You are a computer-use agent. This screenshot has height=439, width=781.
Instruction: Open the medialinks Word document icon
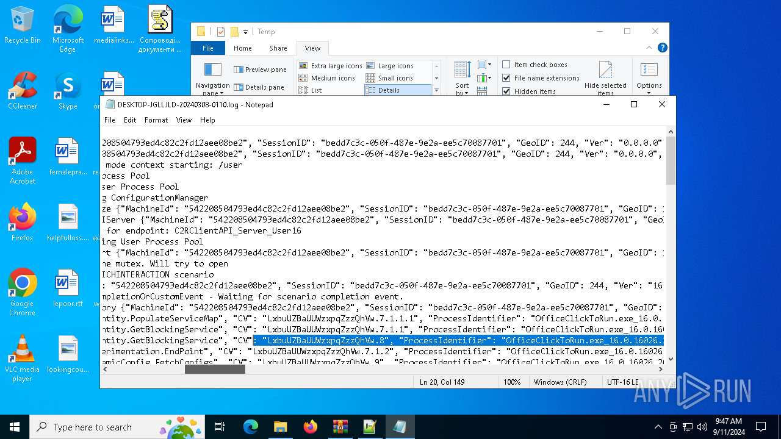tap(113, 26)
